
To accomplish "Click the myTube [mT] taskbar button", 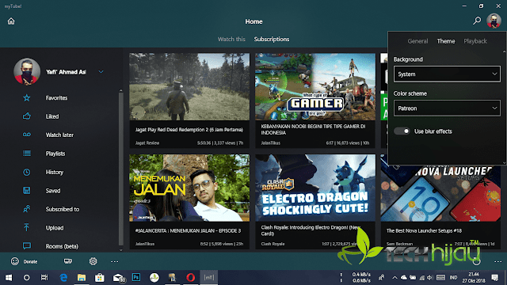I will 209,278.
